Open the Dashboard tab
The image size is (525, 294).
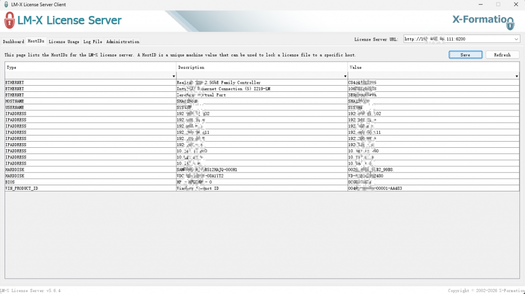coord(13,42)
